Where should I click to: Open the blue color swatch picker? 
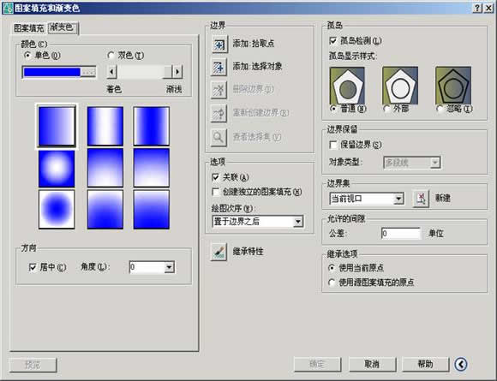59,73
